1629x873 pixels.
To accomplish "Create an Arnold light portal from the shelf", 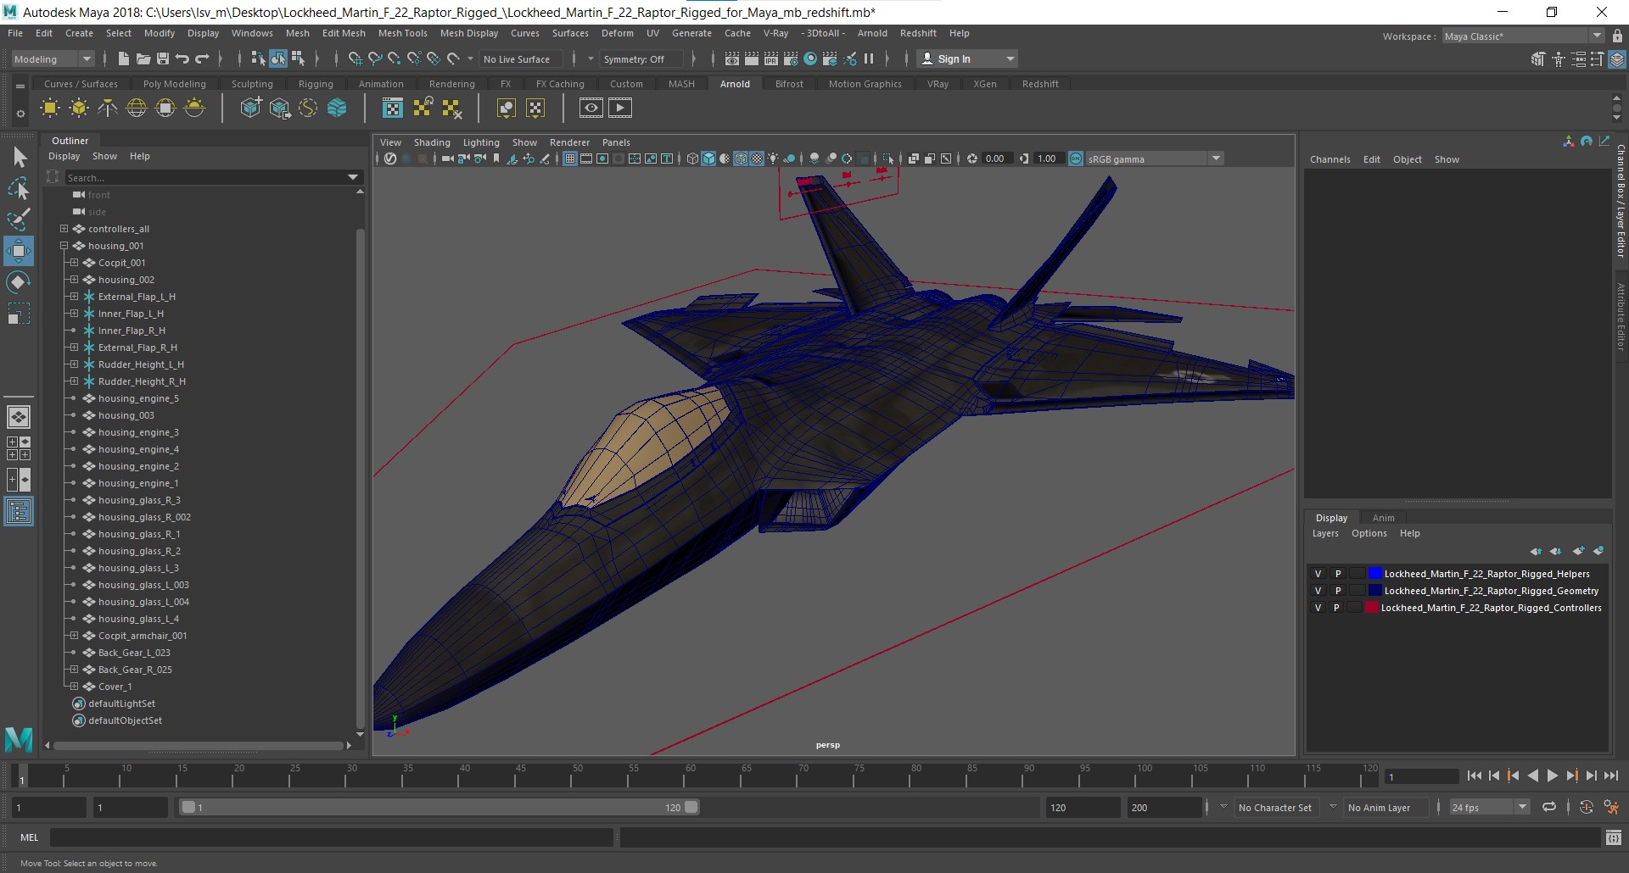I will [165, 108].
